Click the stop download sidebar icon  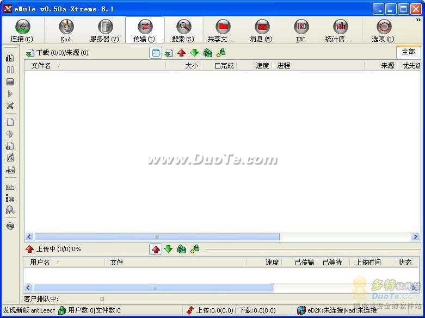pos(10,82)
